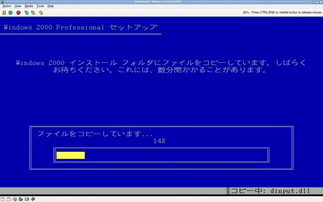Send Ctrl+Alt+Esc using the yellow keys icon
This screenshot has height=202, width=323.
click(33, 12)
